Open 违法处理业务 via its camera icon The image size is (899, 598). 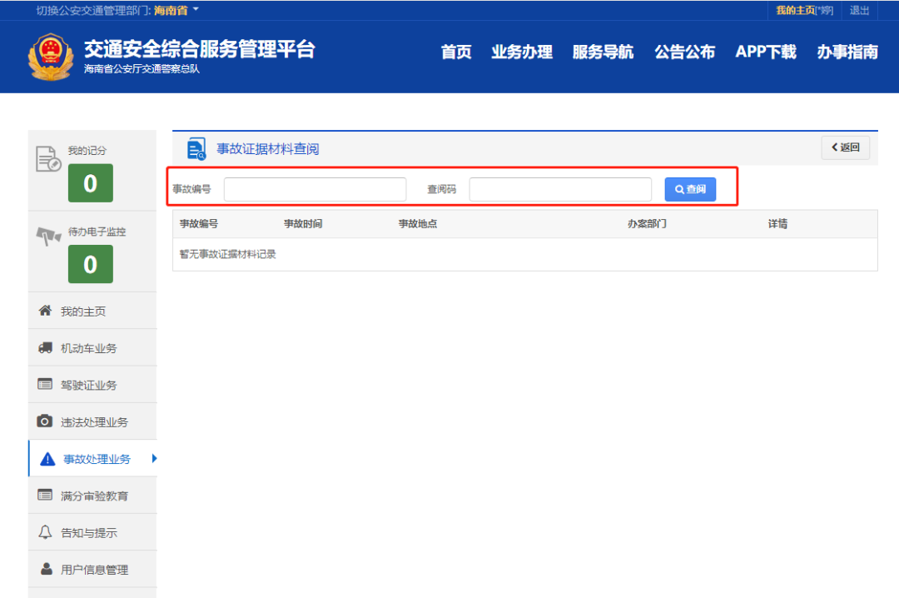point(46,421)
